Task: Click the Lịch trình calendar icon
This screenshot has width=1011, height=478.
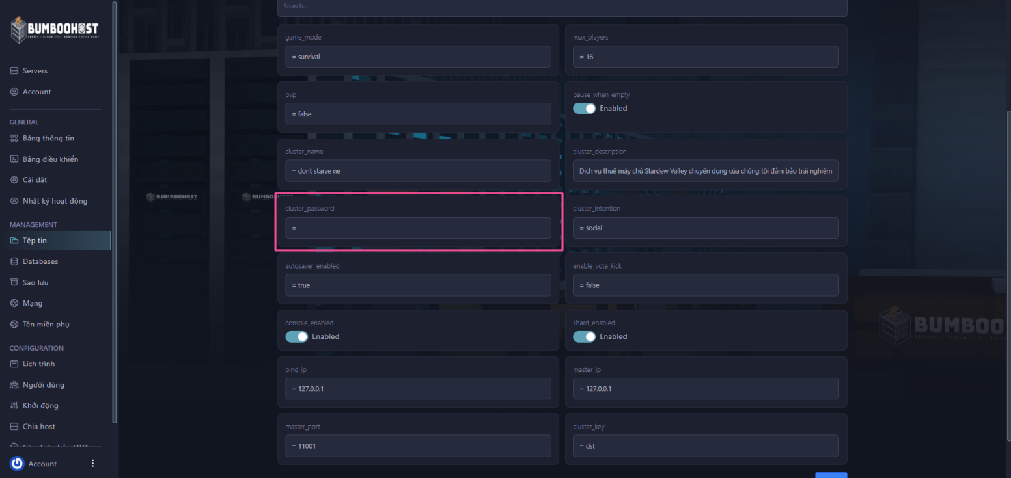Action: (x=14, y=364)
